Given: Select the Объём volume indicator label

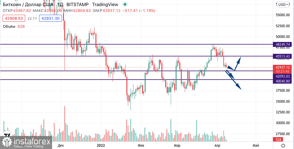Looking at the screenshot, I should (x=10, y=26).
